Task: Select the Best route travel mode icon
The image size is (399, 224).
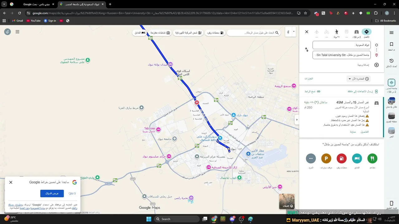Action: (366, 32)
